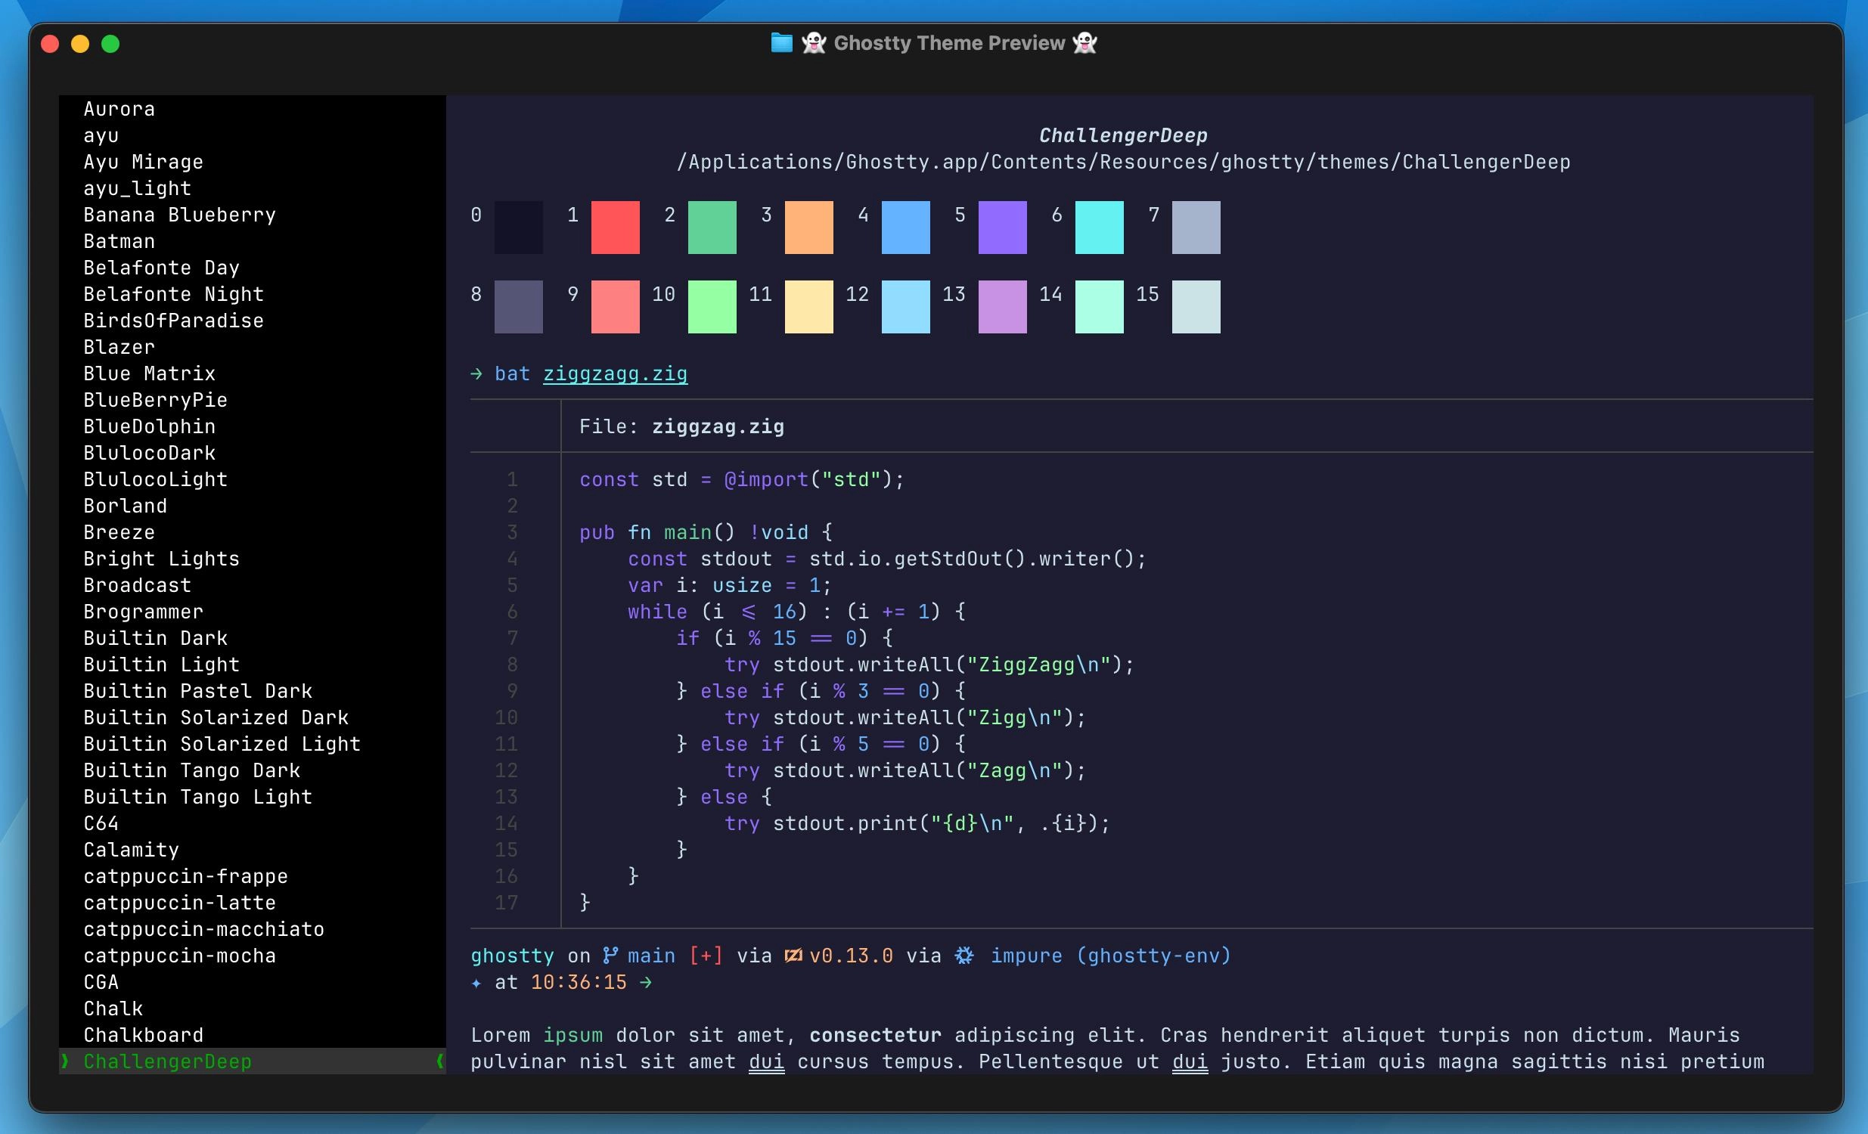Image resolution: width=1868 pixels, height=1134 pixels.
Task: Select color swatch 10 light green
Action: coord(712,307)
